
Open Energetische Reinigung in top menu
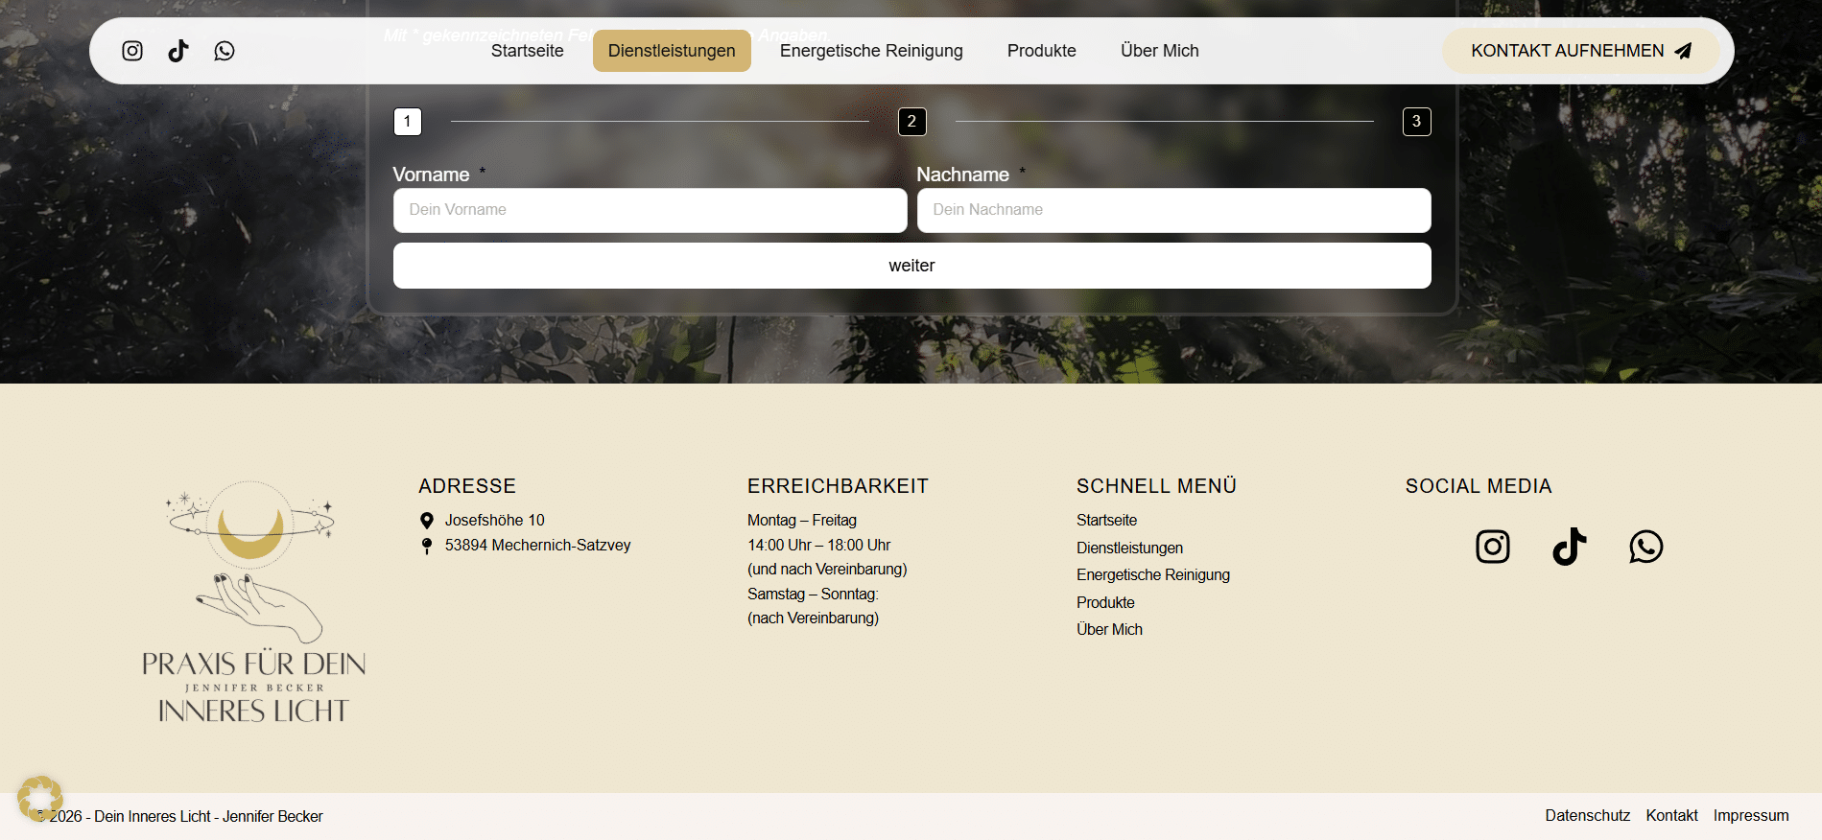[x=871, y=51]
